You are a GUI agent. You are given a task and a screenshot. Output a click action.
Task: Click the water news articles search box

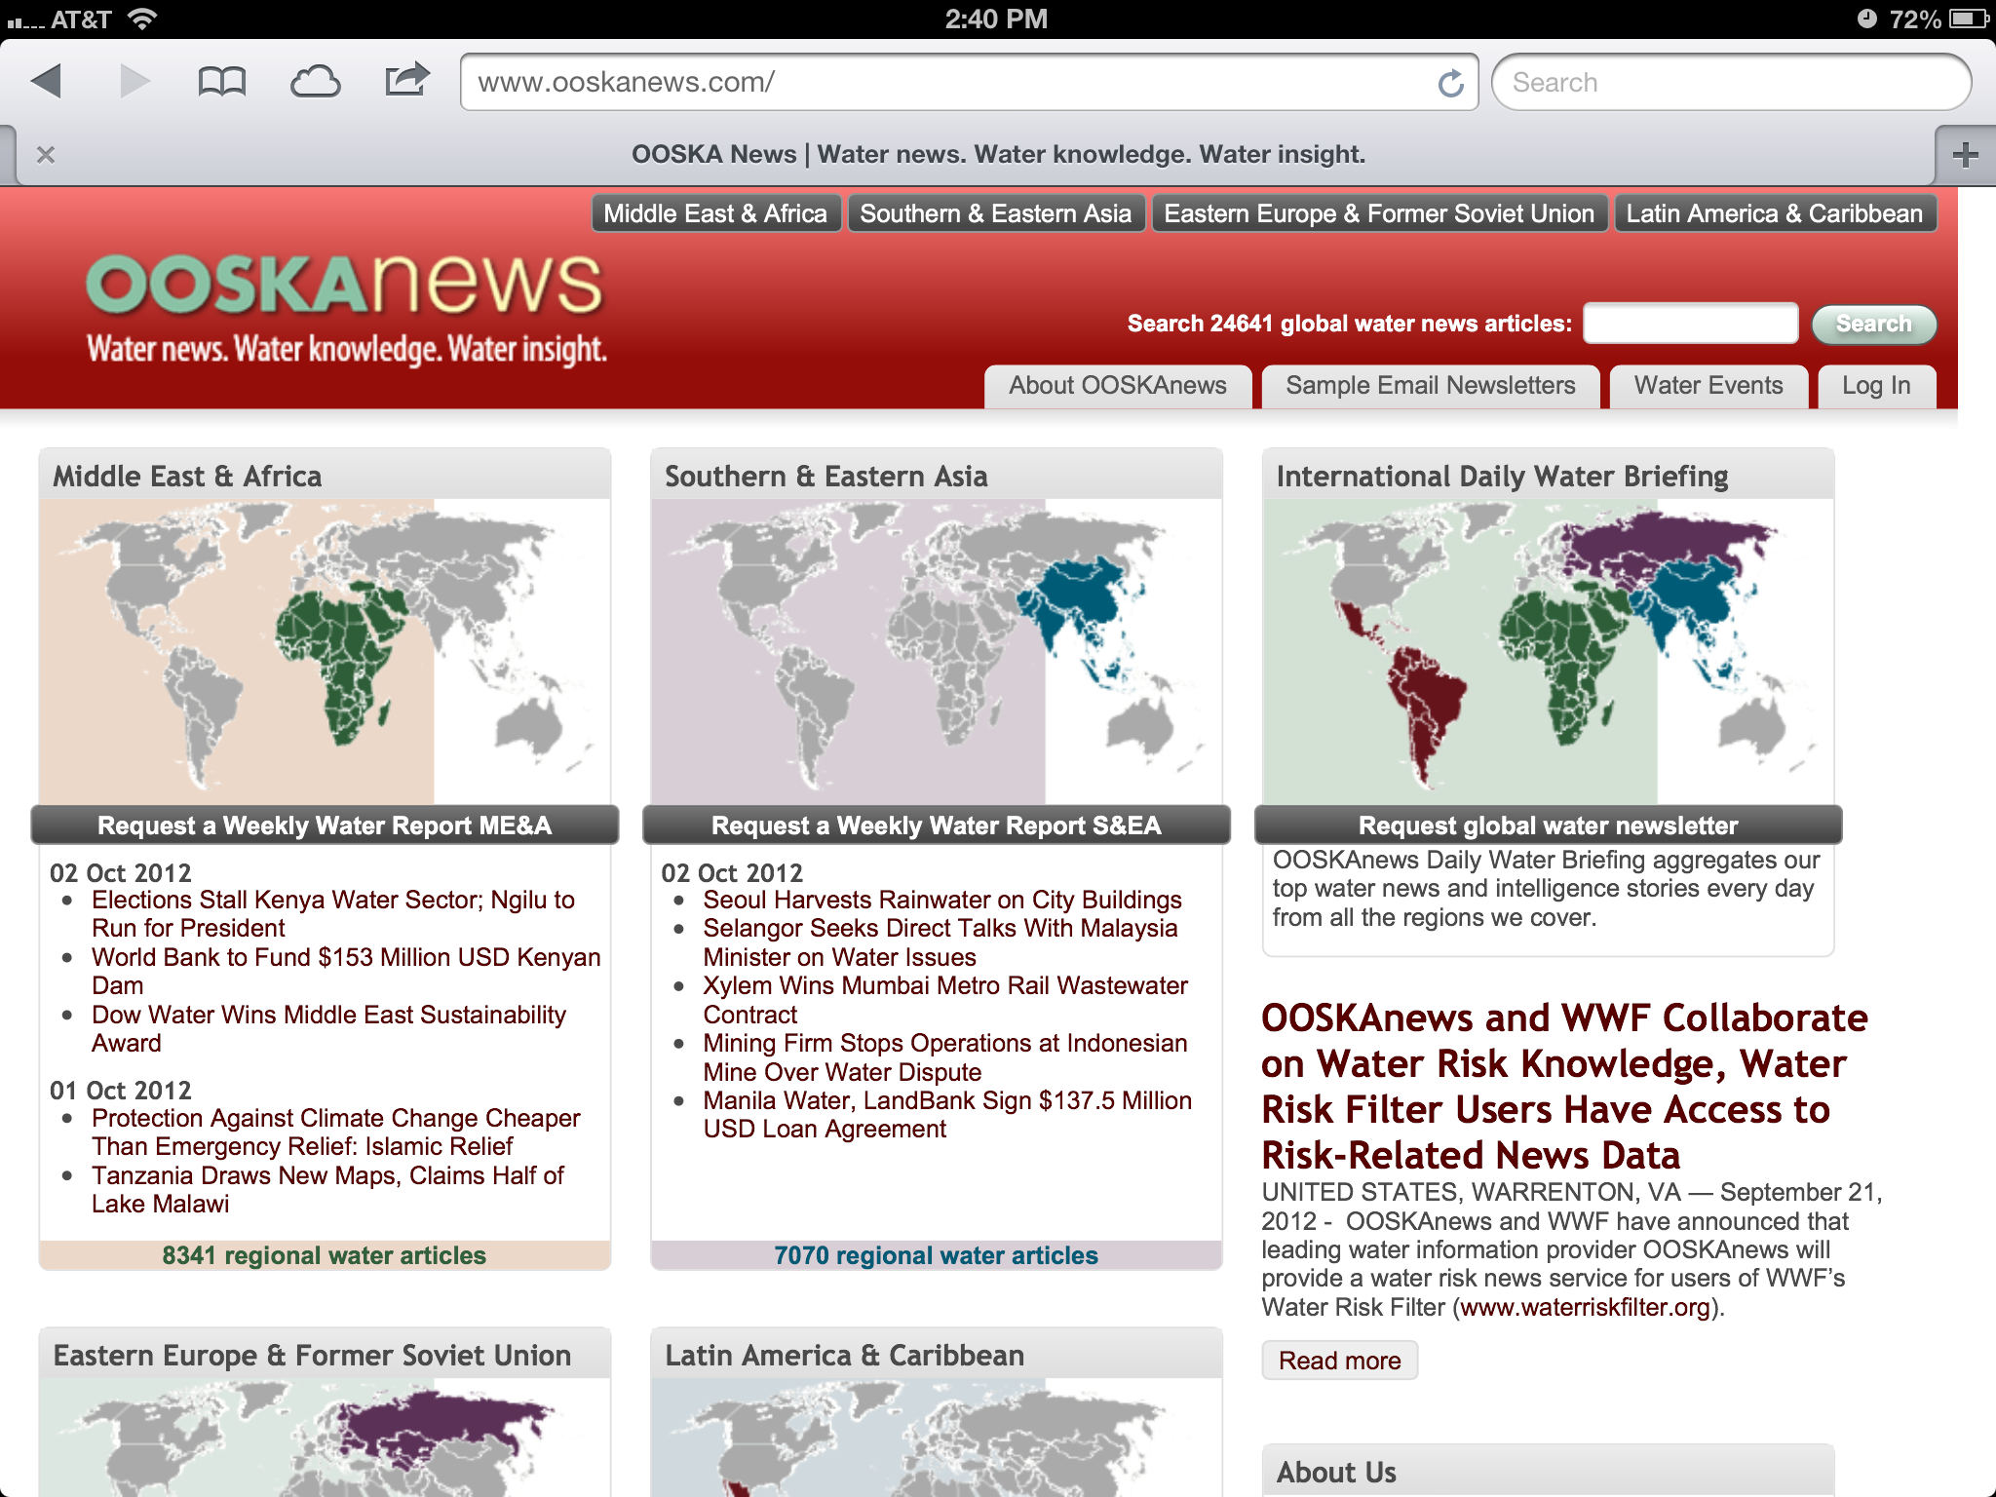pos(1689,324)
